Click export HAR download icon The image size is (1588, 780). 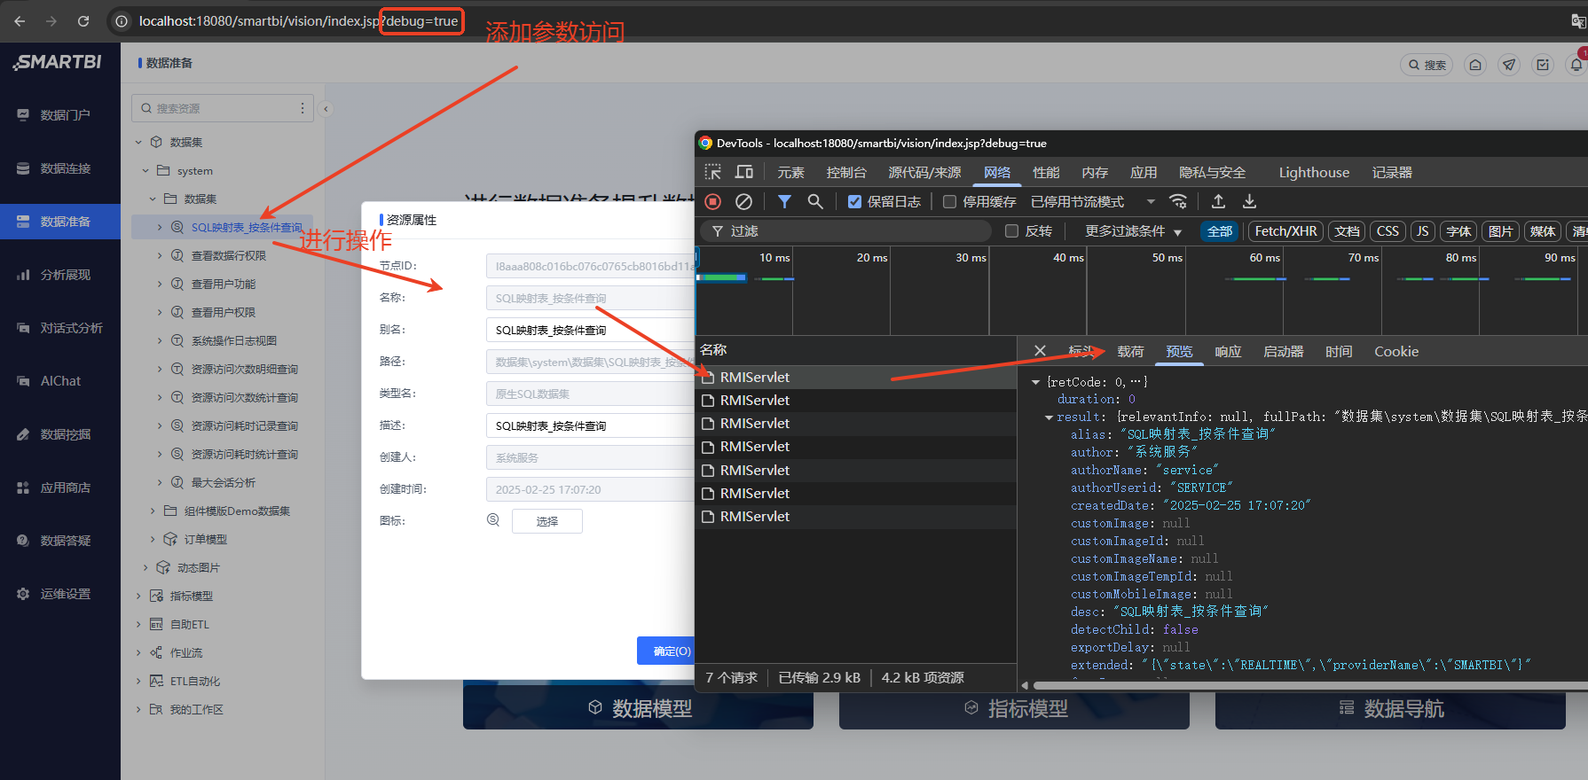click(x=1249, y=201)
